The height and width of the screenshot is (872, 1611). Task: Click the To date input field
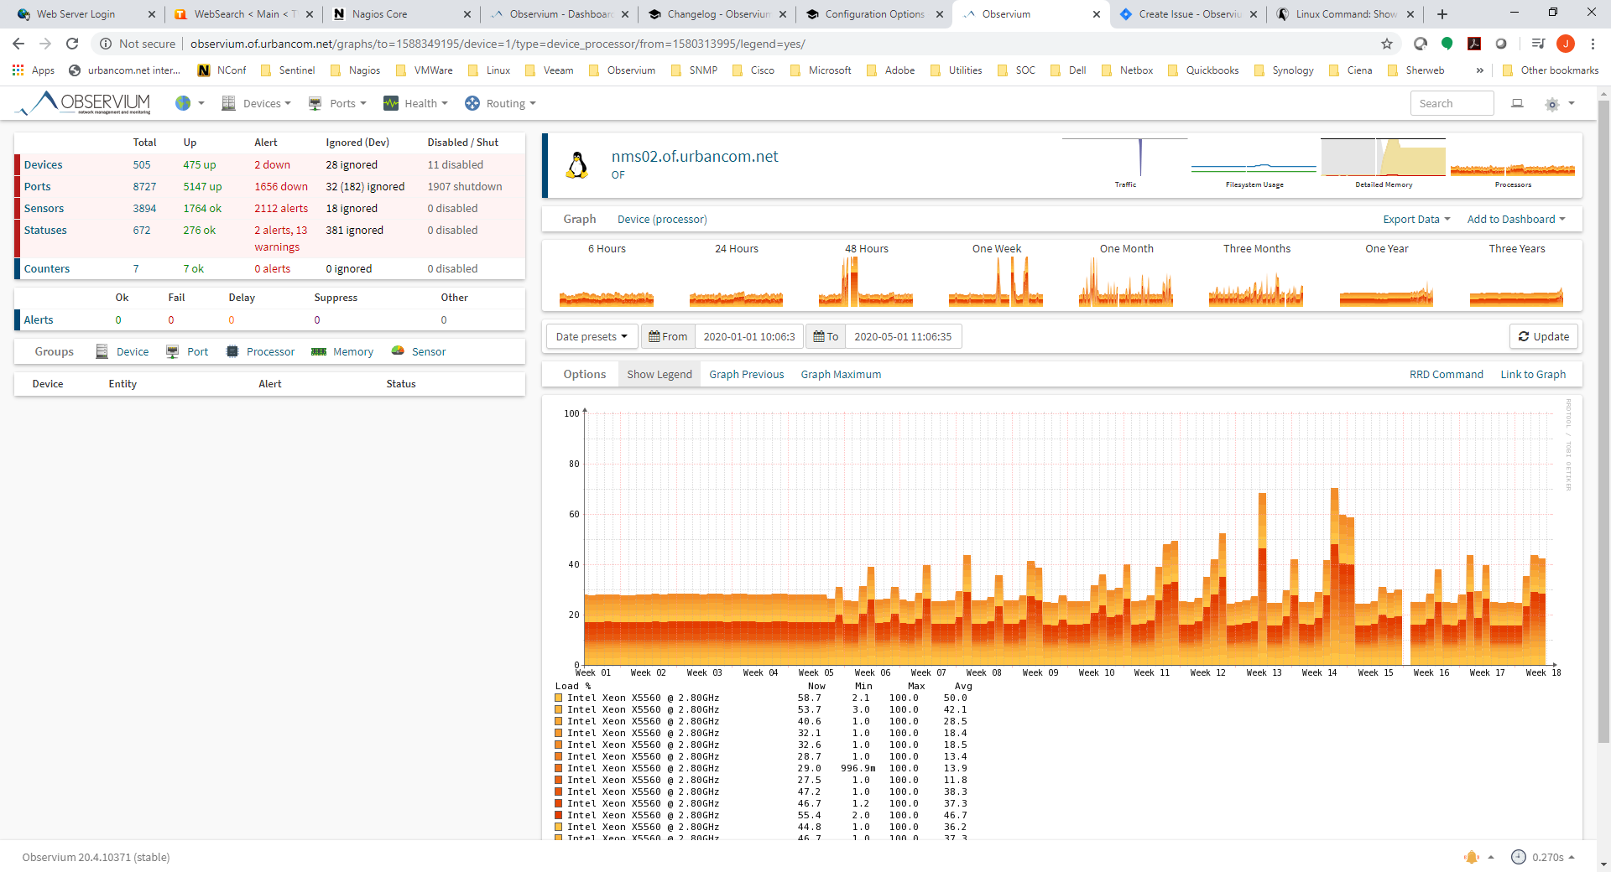click(x=903, y=336)
